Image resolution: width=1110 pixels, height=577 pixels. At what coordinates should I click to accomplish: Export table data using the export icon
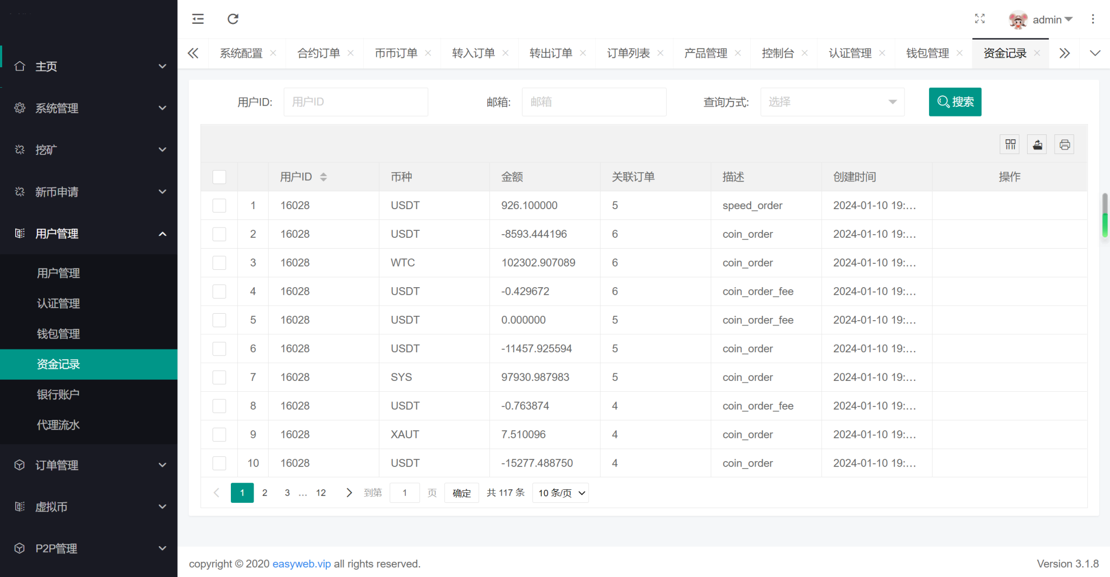tap(1037, 145)
